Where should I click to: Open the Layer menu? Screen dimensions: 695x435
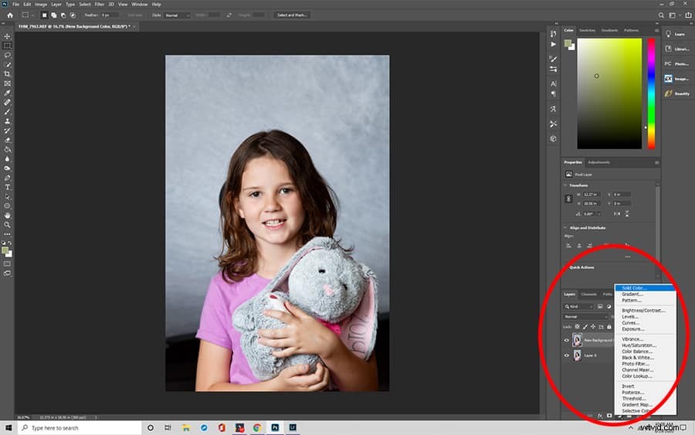(56, 4)
